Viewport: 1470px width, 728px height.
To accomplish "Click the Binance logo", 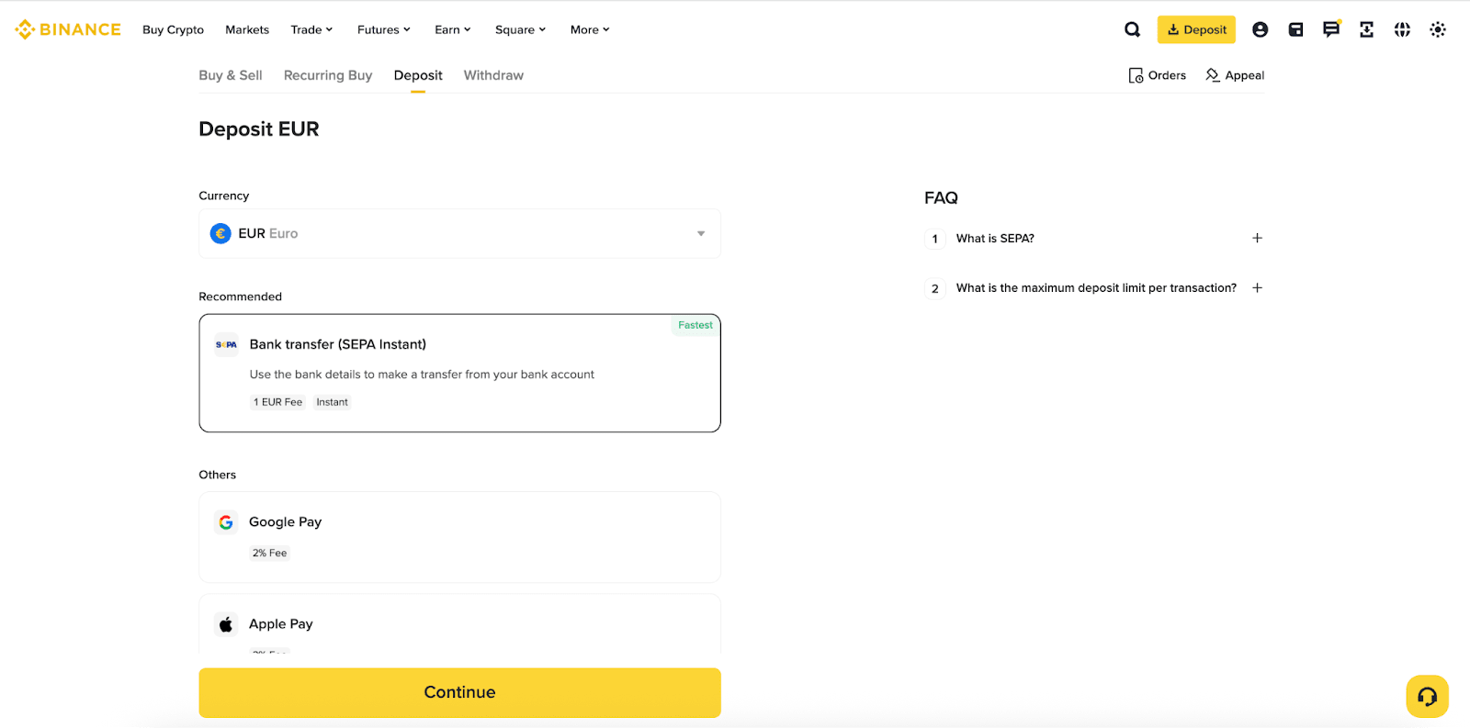I will (x=68, y=29).
